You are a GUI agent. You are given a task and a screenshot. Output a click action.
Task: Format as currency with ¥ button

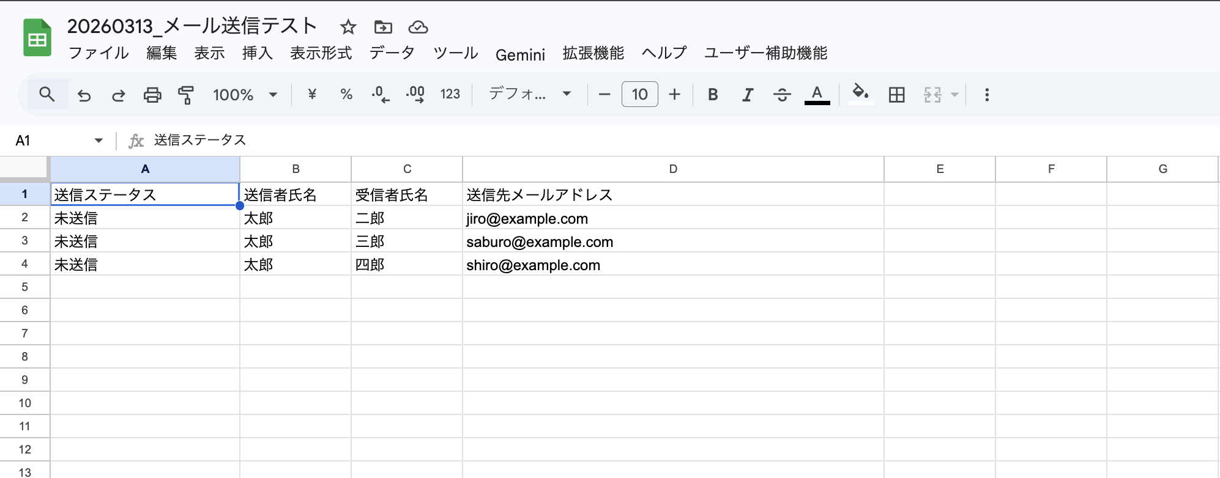click(x=312, y=94)
